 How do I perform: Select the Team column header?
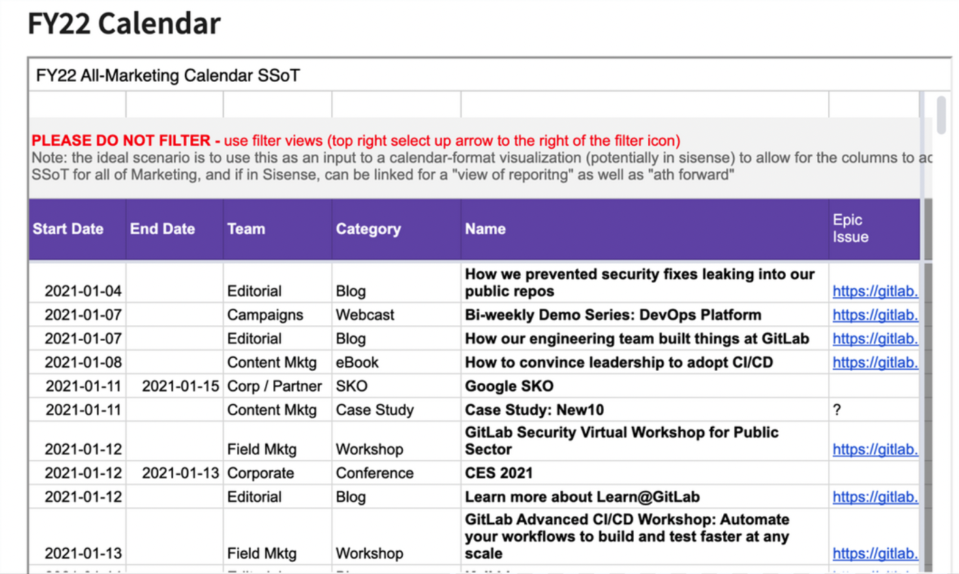pyautogui.click(x=246, y=229)
